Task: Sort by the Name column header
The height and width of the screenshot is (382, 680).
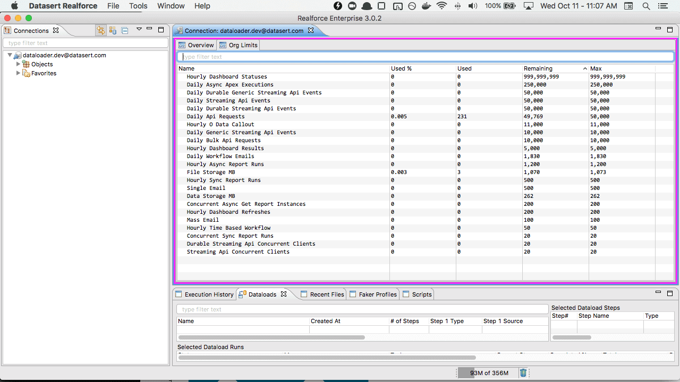Action: coord(283,68)
